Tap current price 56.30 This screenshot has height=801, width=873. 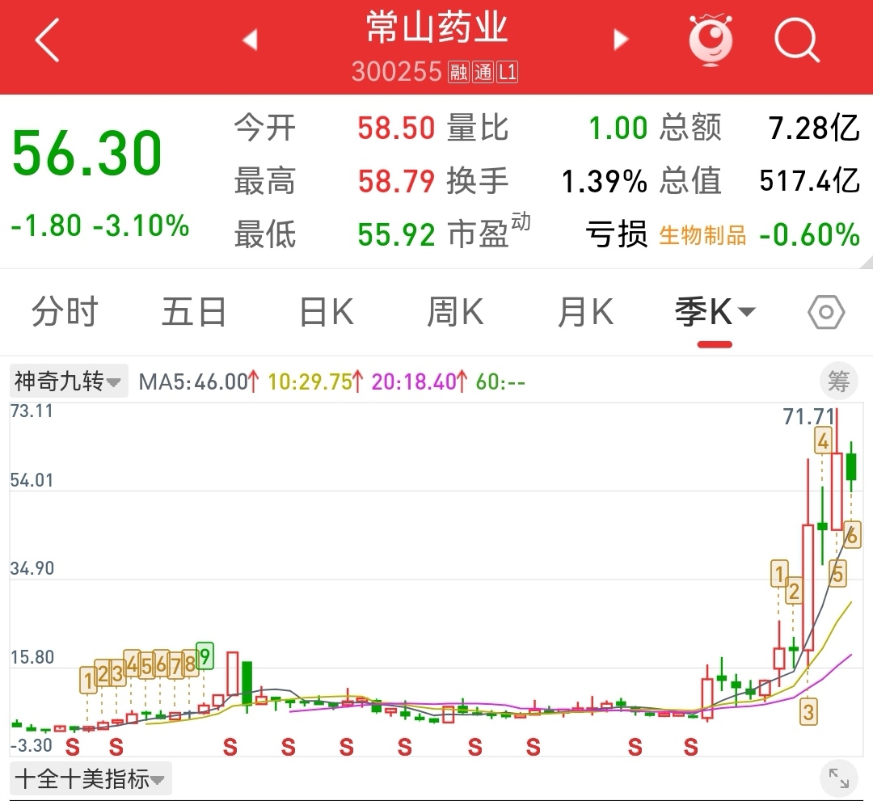(x=86, y=153)
